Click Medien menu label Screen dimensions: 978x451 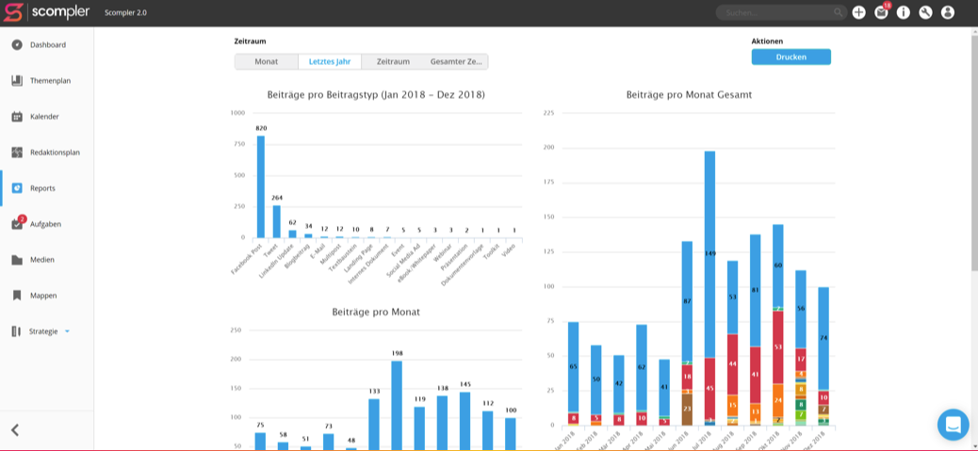(42, 260)
